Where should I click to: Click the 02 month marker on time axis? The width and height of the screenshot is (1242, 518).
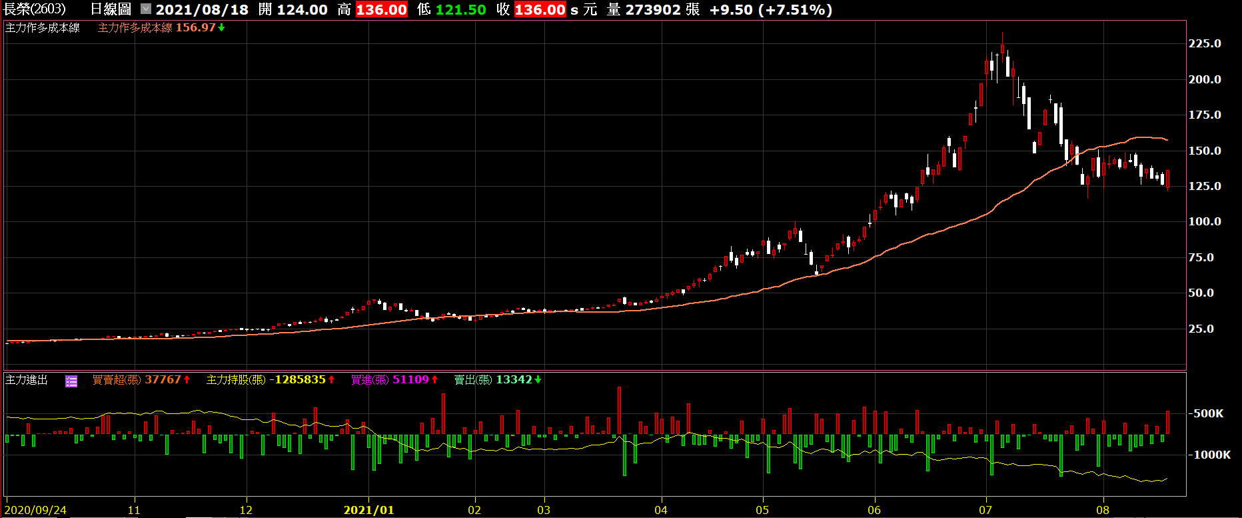point(474,511)
